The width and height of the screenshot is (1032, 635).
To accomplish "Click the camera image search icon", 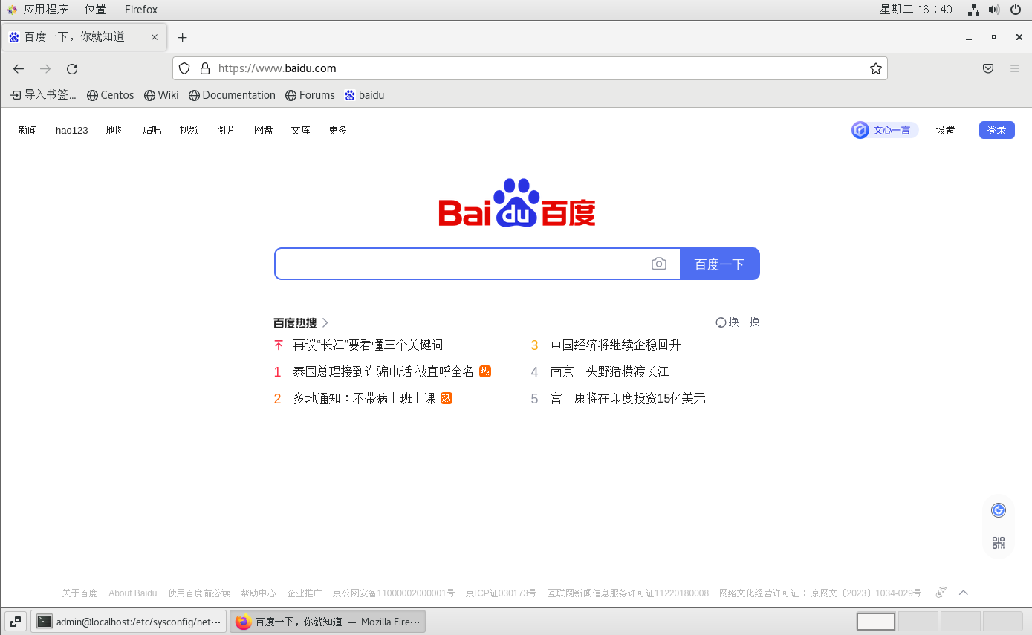I will pyautogui.click(x=658, y=264).
